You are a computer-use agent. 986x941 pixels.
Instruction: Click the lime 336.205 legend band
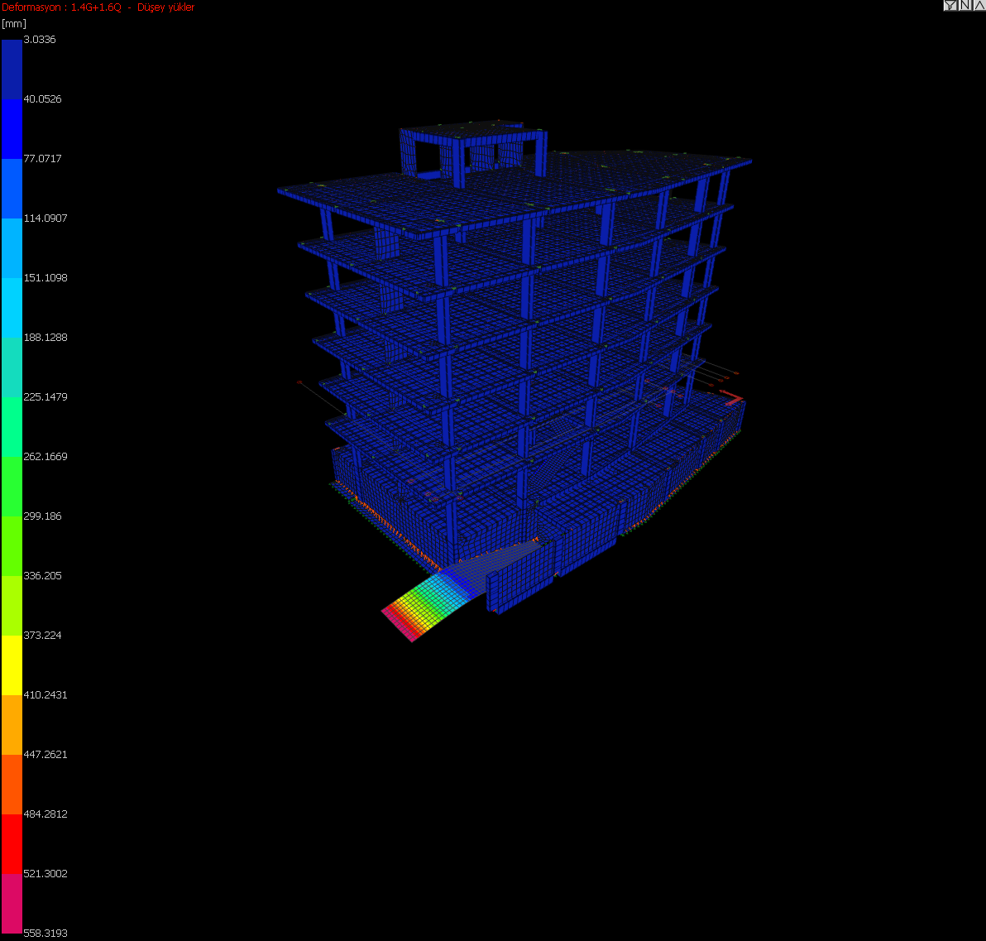(12, 606)
